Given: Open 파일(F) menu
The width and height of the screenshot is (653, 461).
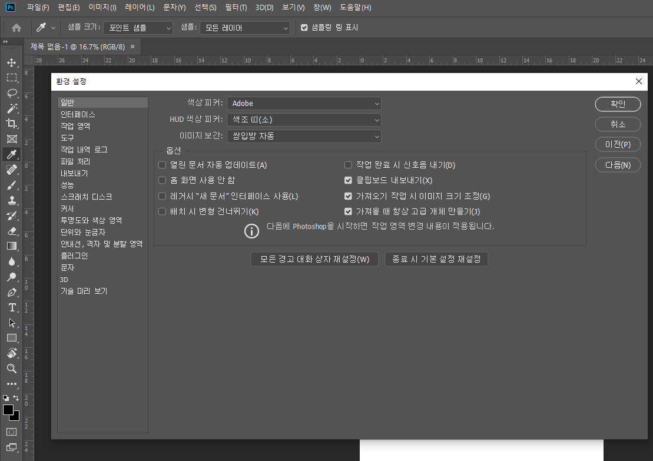Looking at the screenshot, I should [38, 8].
